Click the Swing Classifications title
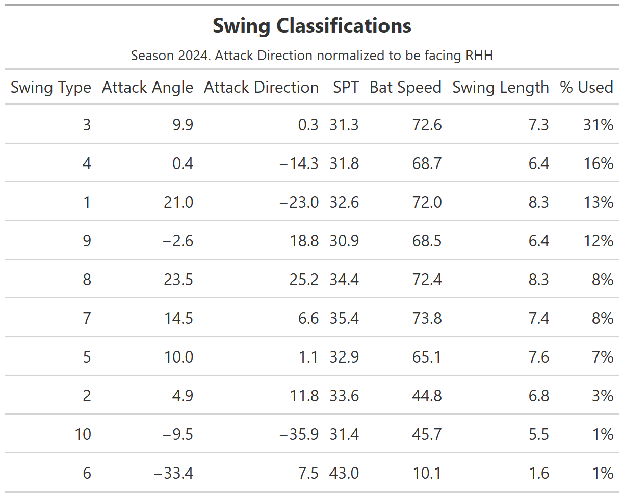The width and height of the screenshot is (623, 497). point(312,26)
